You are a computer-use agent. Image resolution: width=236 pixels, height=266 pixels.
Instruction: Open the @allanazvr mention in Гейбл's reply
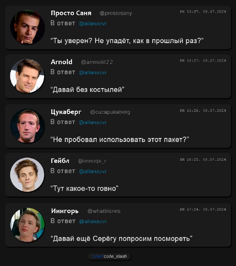pyautogui.click(x=93, y=171)
